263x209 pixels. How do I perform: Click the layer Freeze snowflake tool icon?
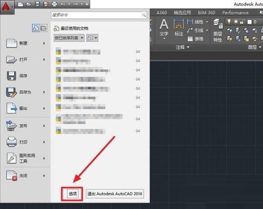(x=246, y=30)
